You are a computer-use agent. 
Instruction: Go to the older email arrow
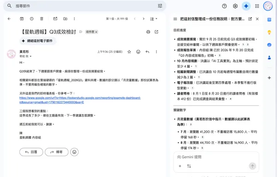(144, 19)
